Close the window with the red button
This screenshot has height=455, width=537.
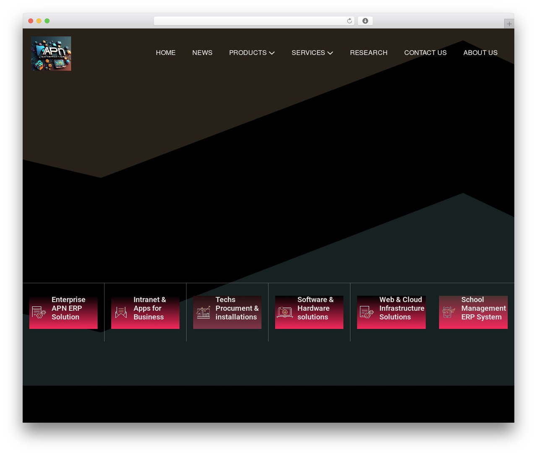pyautogui.click(x=31, y=21)
